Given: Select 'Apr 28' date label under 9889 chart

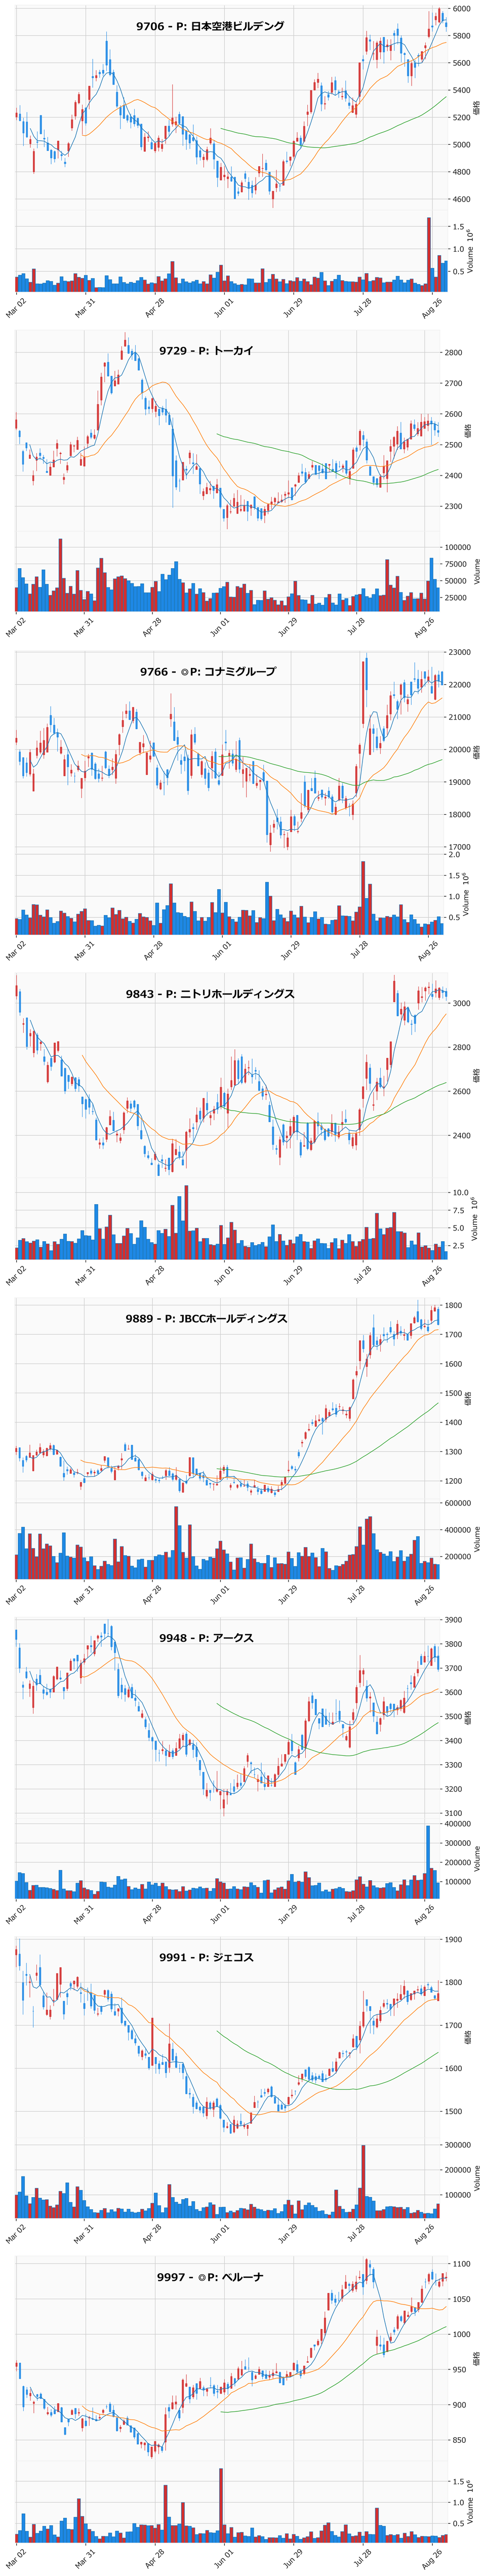Looking at the screenshot, I should tap(153, 1595).
